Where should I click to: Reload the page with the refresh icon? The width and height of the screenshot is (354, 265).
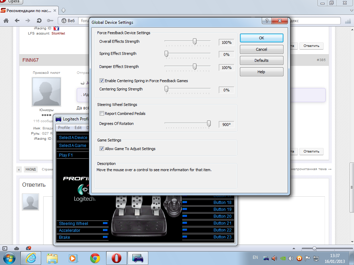(x=39, y=21)
